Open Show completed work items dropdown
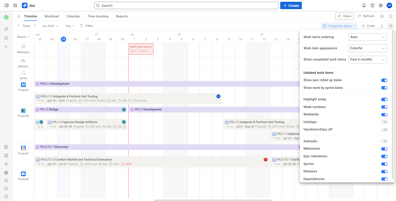396x201 pixels. pyautogui.click(x=368, y=59)
